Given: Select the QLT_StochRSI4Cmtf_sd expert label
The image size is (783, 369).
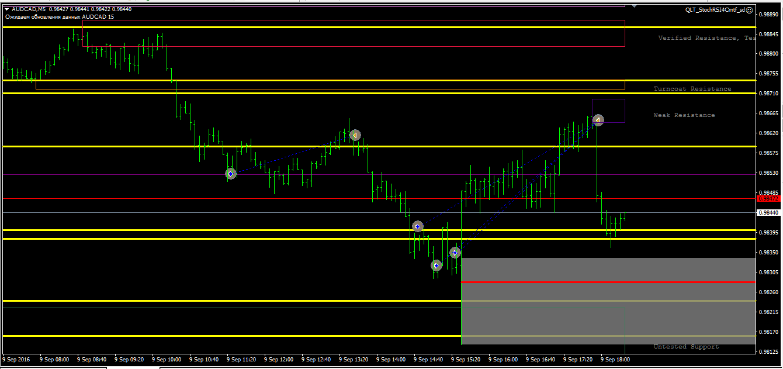Looking at the screenshot, I should pos(715,10).
